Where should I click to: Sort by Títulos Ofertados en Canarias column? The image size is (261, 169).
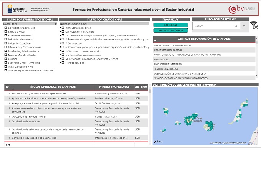(53, 86)
